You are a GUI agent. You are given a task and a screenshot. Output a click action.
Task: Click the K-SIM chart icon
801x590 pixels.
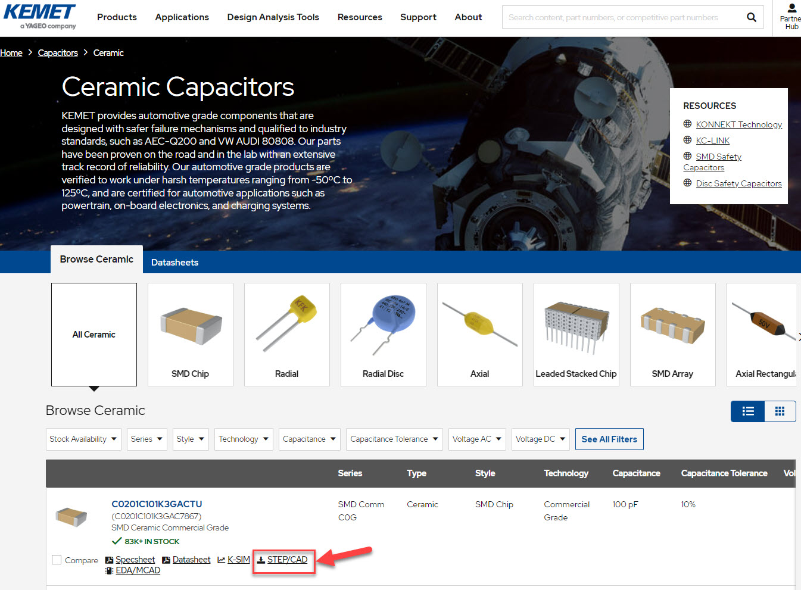(222, 560)
